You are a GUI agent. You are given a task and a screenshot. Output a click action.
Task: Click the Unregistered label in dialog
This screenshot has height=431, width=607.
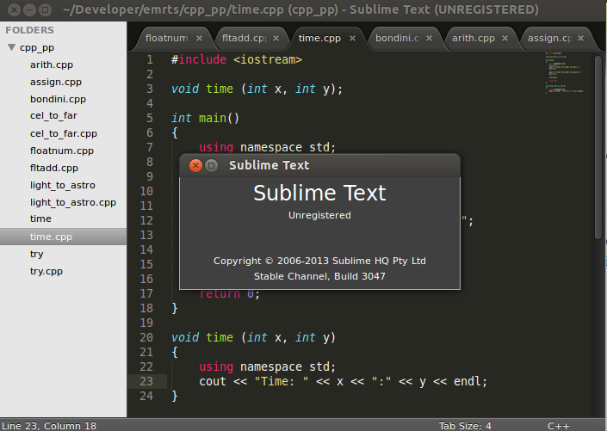319,215
